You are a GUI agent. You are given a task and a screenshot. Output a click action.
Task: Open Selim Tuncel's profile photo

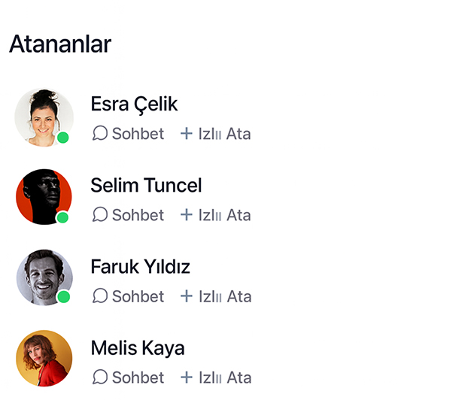tap(43, 197)
